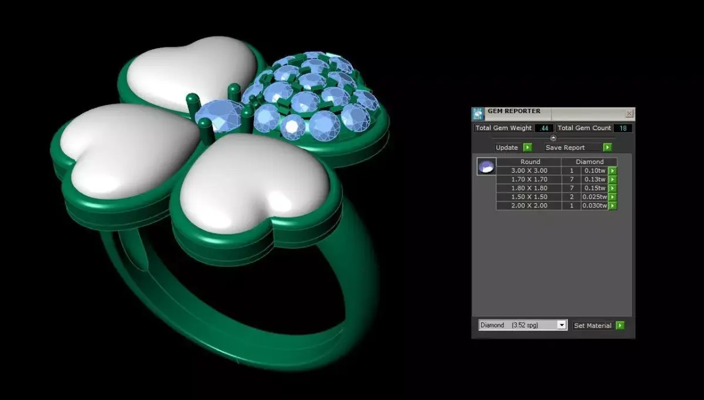The width and height of the screenshot is (704, 400).
Task: Click the GEM REPORTER title text
Action: (515, 111)
